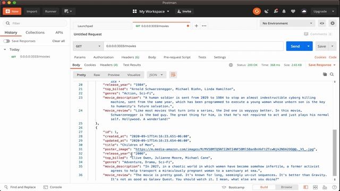This screenshot has height=191, width=340.
Task: Click the heart icon in header
Action: (293, 11)
